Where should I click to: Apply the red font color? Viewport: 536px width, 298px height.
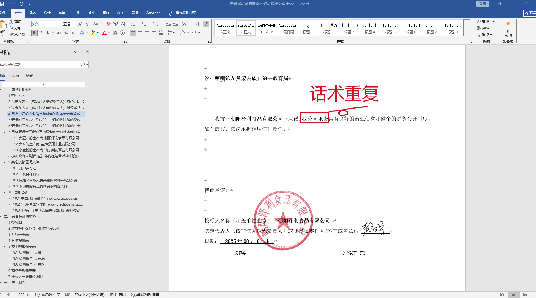[x=104, y=33]
